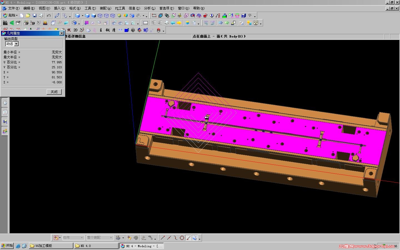
Task: Click the 2D icon in third toolbar row
Action: coord(75,30)
